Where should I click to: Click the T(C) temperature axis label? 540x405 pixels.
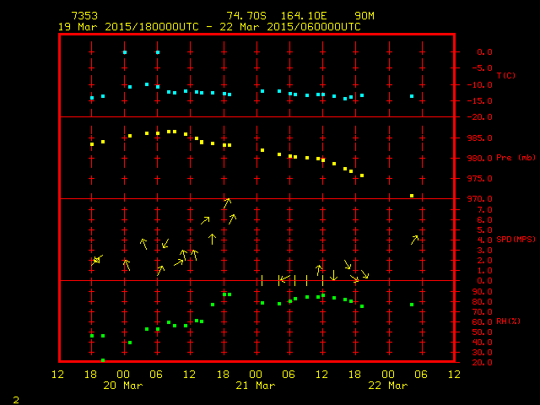click(505, 75)
